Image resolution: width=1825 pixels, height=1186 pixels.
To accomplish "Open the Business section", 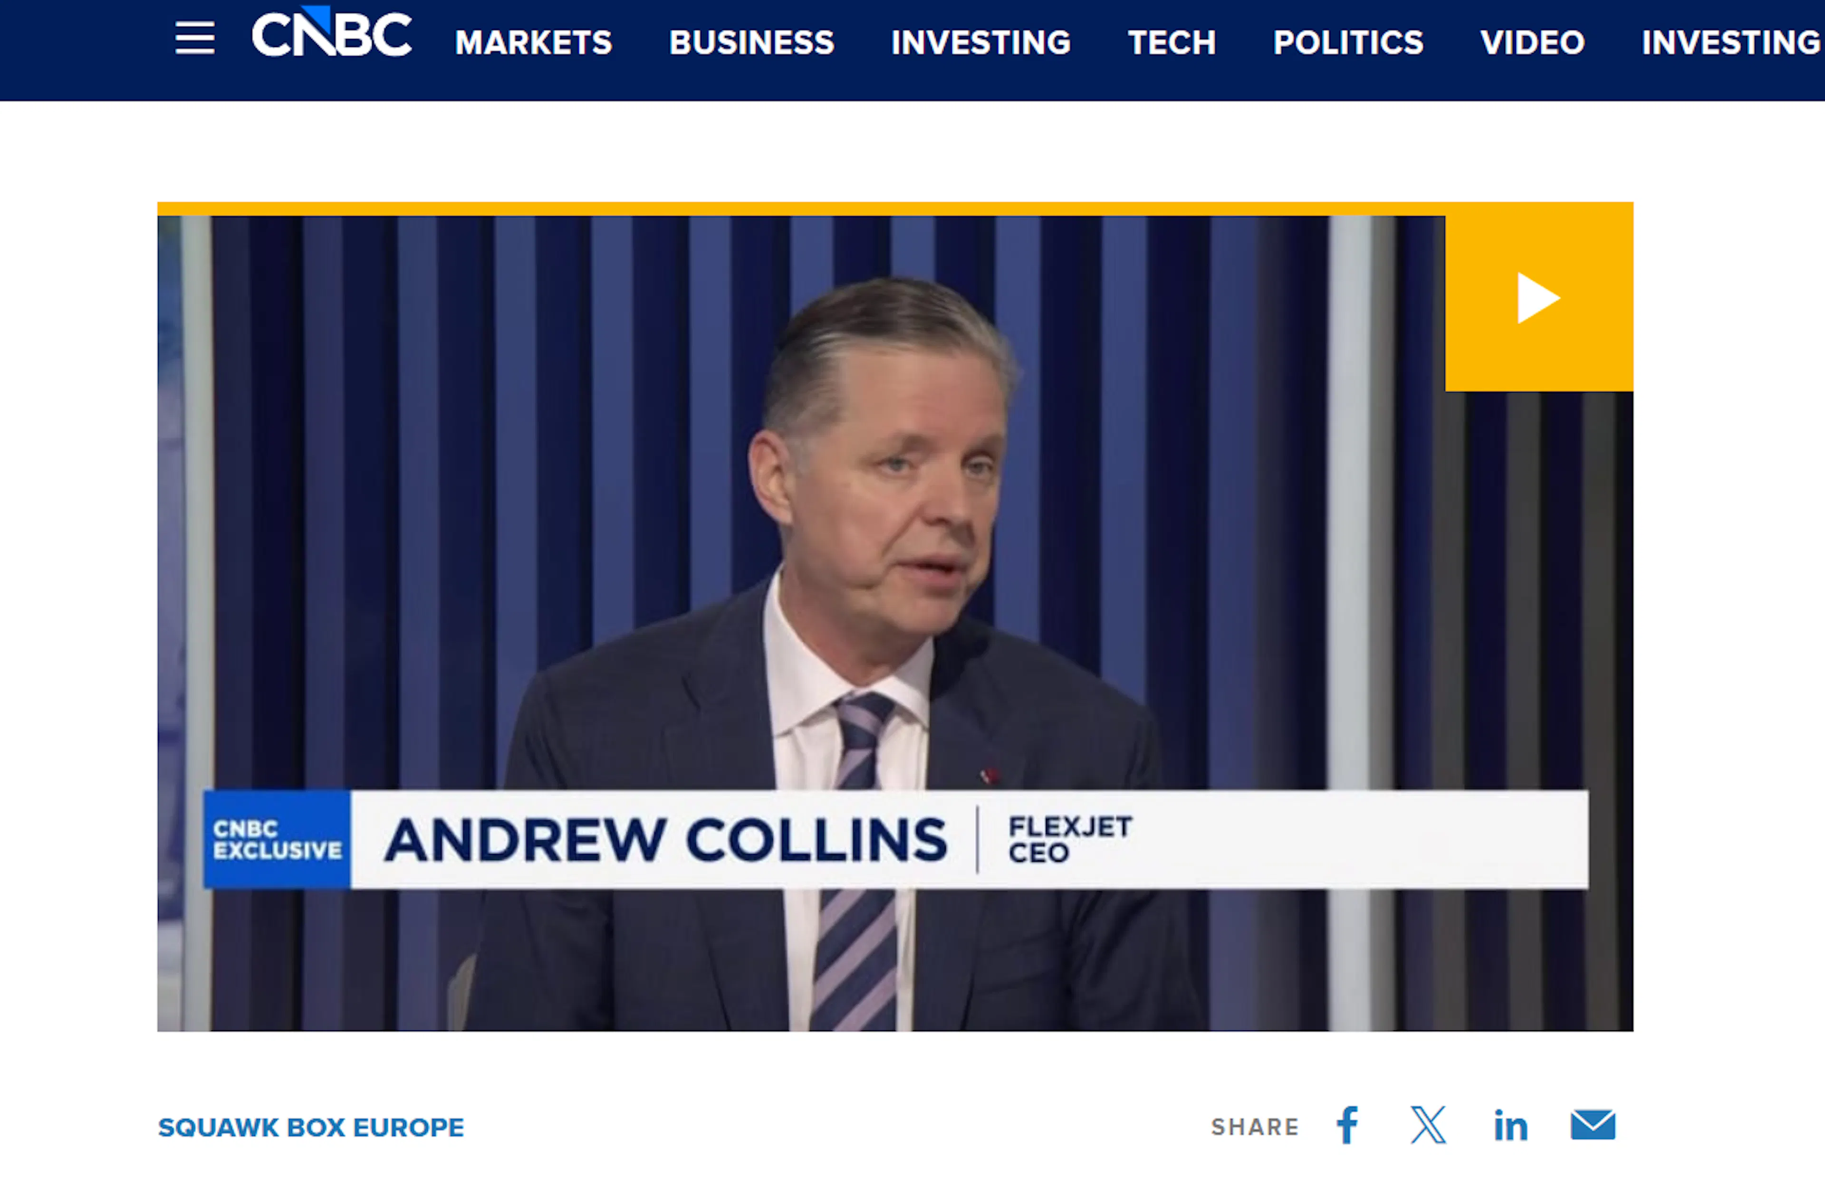I will pos(751,42).
